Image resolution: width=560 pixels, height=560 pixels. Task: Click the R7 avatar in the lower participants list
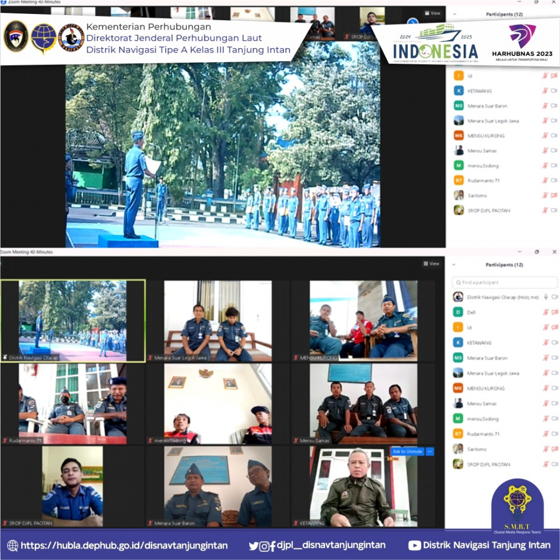tap(458, 434)
